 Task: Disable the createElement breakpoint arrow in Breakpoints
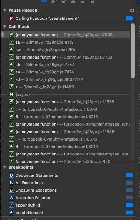[130, 213]
